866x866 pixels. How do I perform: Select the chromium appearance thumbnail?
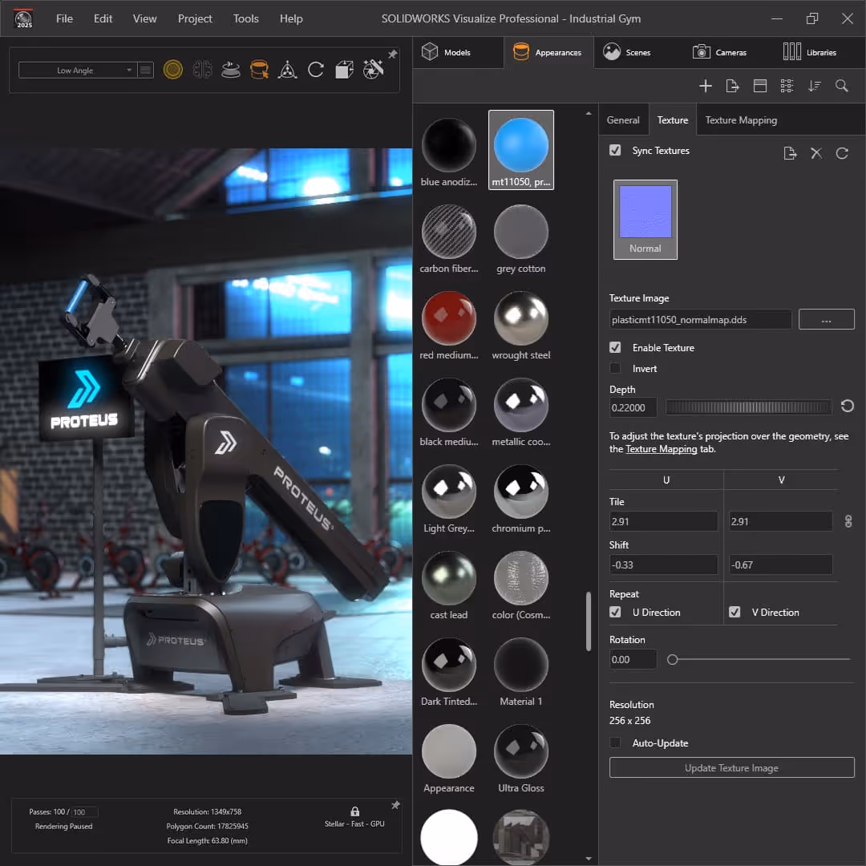[521, 498]
